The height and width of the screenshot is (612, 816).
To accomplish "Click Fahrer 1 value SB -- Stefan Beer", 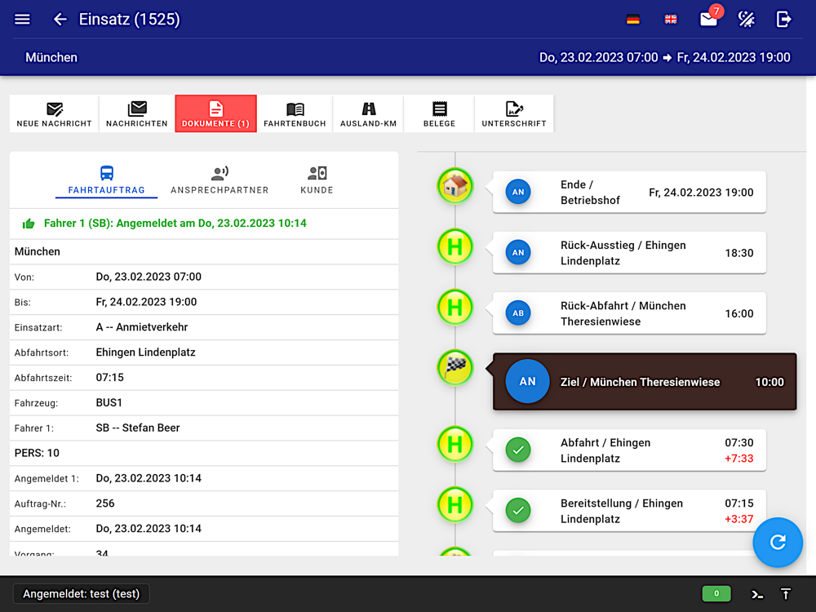I will [x=138, y=428].
